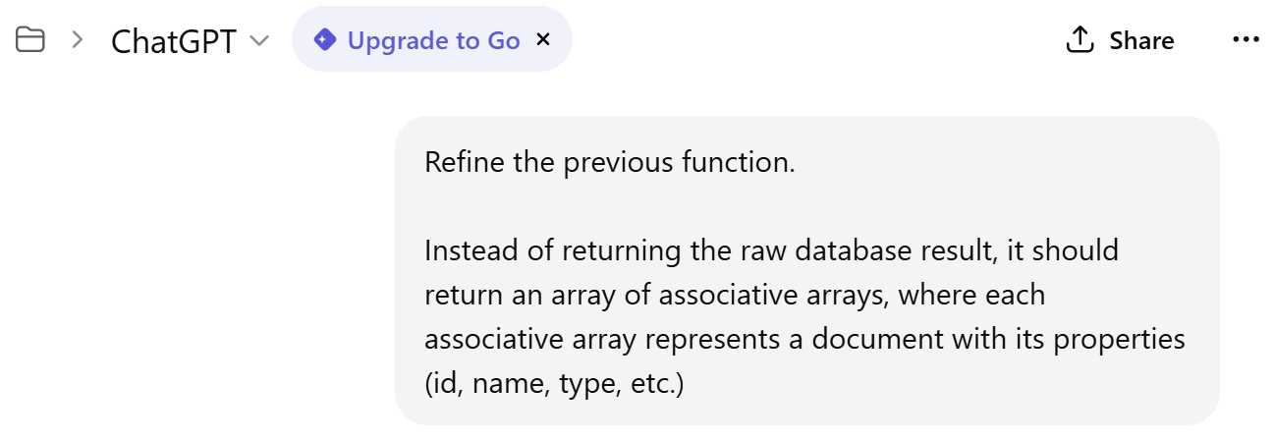Click the folder icon in the header
This screenshot has height=441, width=1274.
[x=31, y=40]
